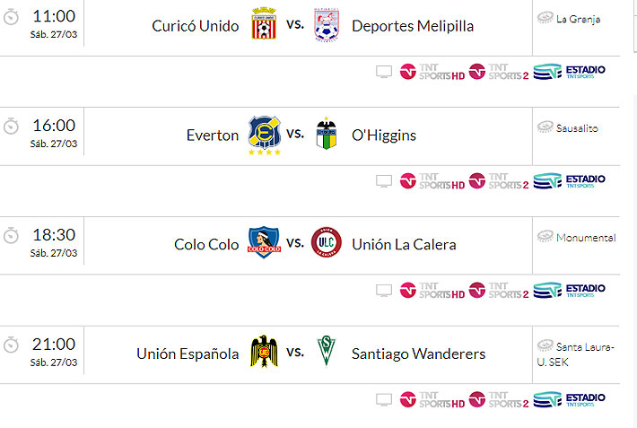
Task: Click the Santiago Wanderers team name
Action: coord(418,354)
